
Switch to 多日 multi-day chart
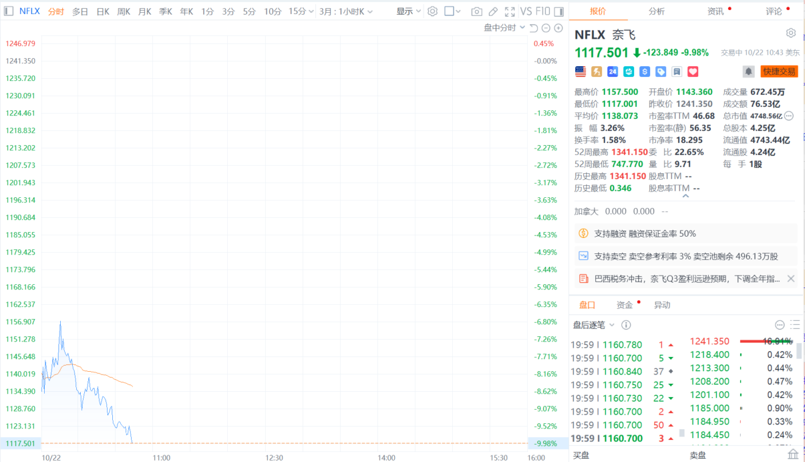80,11
